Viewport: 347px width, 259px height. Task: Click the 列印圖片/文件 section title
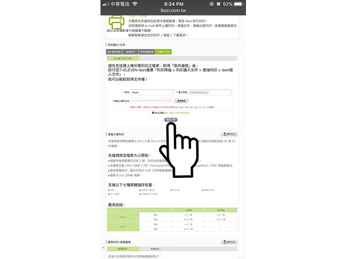pyautogui.click(x=116, y=44)
